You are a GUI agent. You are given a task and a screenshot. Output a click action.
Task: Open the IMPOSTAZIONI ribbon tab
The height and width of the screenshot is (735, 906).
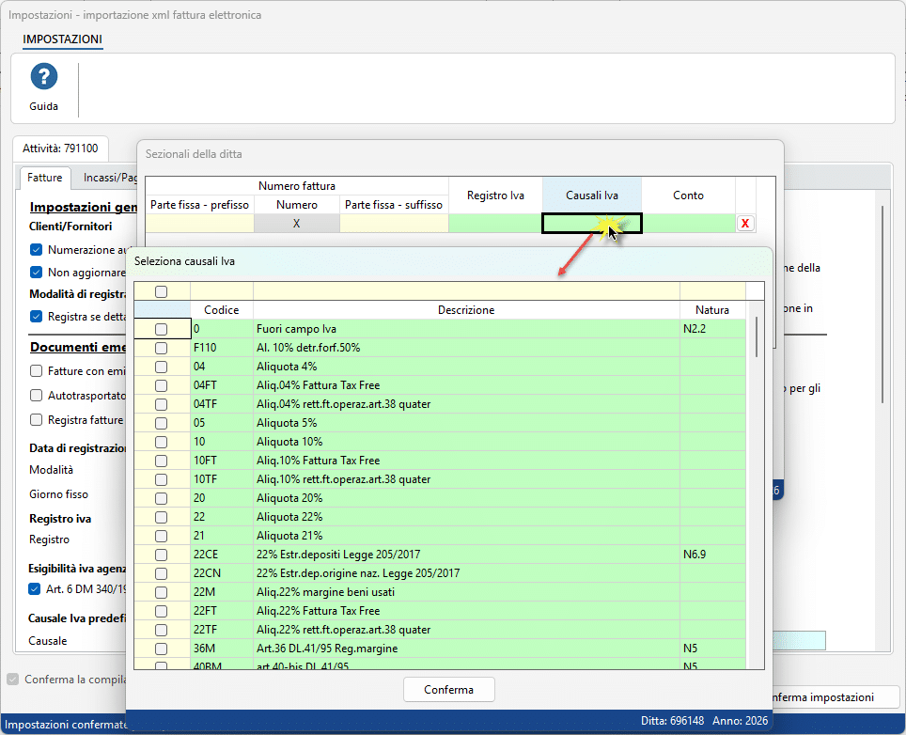pos(62,39)
